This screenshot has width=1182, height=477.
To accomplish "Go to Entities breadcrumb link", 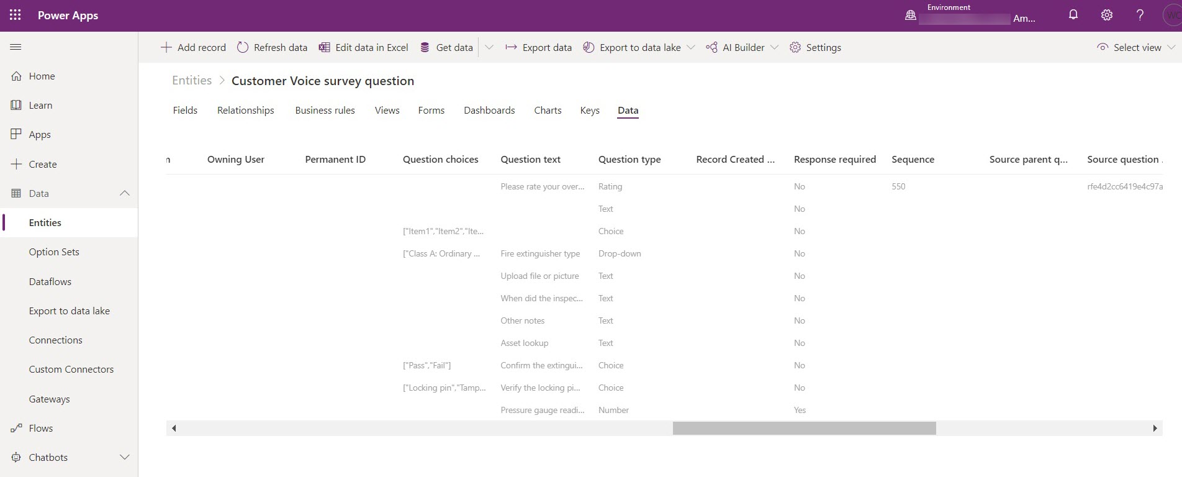I will point(192,80).
